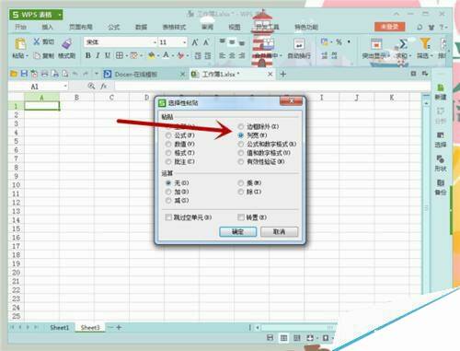460x351 pixels.
Task: Add a new document tab with plus
Action: 283,74
